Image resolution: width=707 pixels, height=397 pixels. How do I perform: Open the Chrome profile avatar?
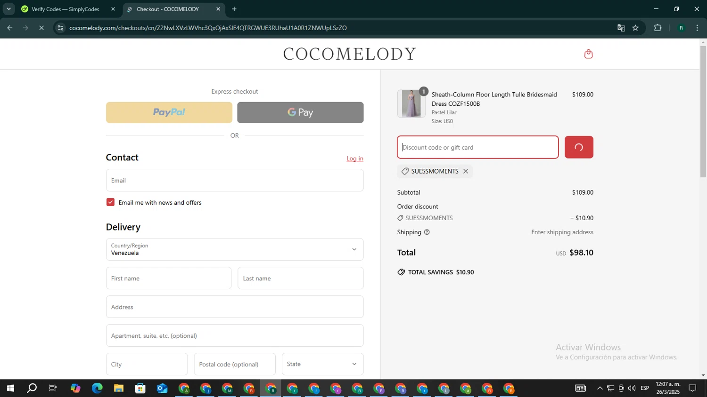(681, 28)
